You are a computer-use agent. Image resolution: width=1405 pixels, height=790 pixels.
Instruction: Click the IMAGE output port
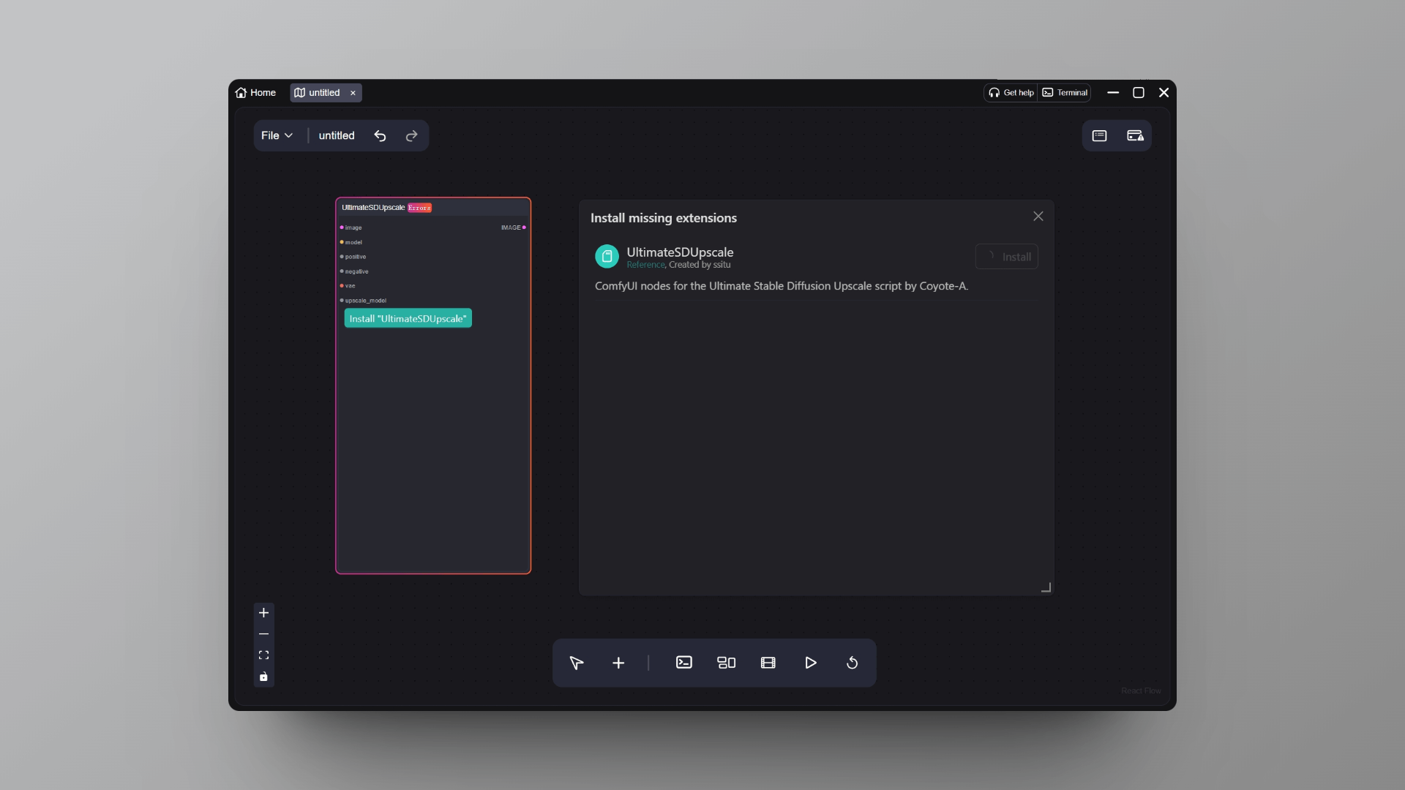coord(524,227)
